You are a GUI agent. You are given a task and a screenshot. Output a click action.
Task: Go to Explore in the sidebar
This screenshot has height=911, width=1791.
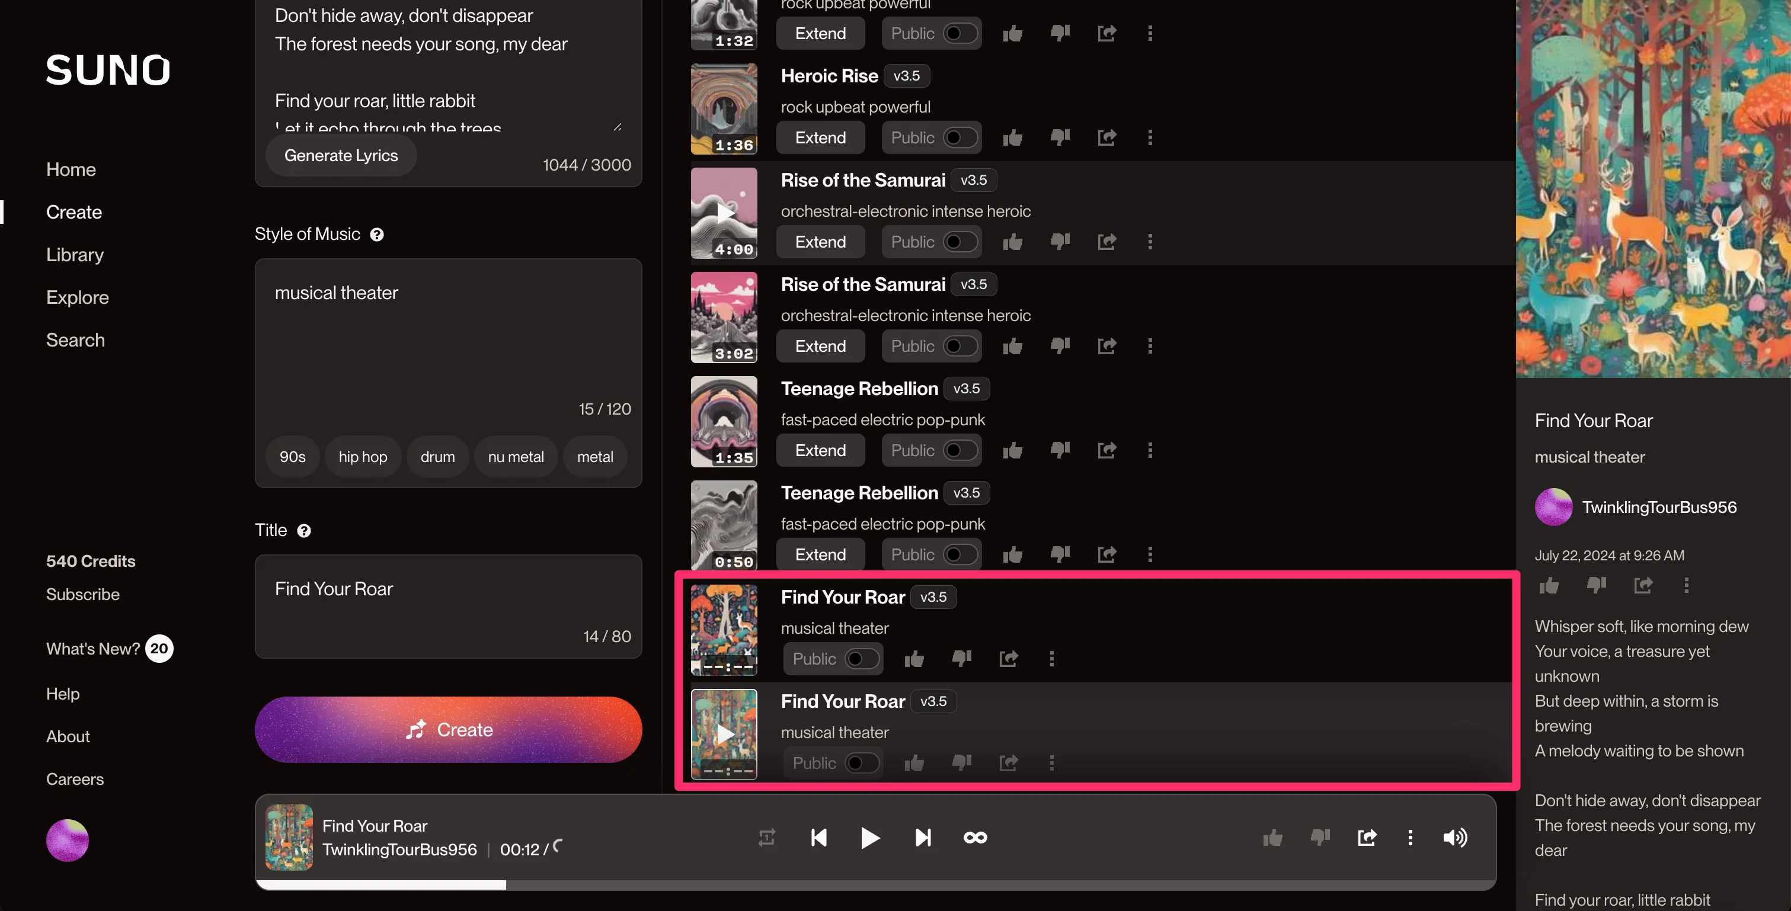click(77, 297)
